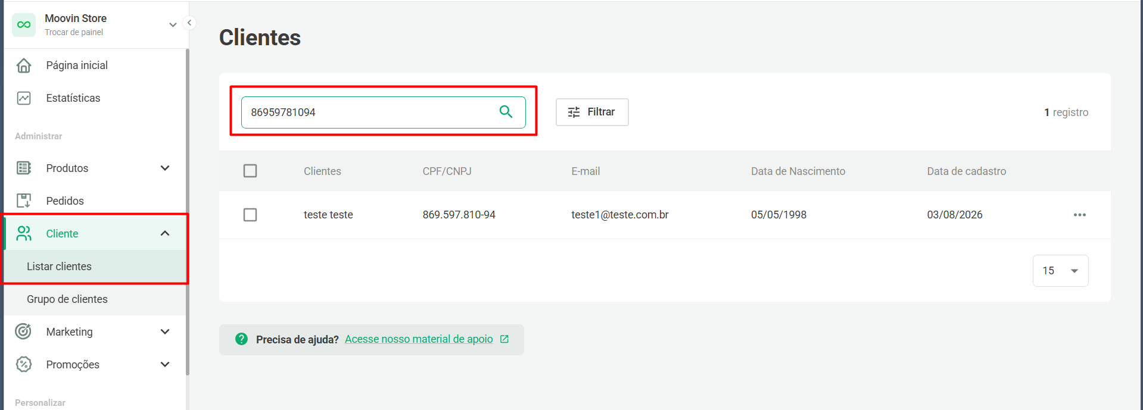The width and height of the screenshot is (1143, 410).
Task: Click the Produtos list icon
Action: (x=24, y=168)
